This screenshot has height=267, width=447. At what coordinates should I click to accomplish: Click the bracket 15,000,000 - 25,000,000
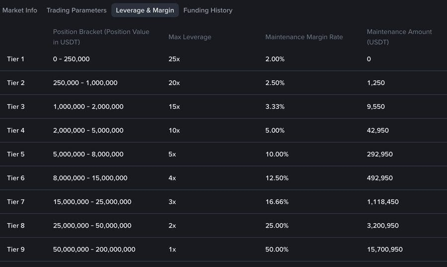[92, 202]
